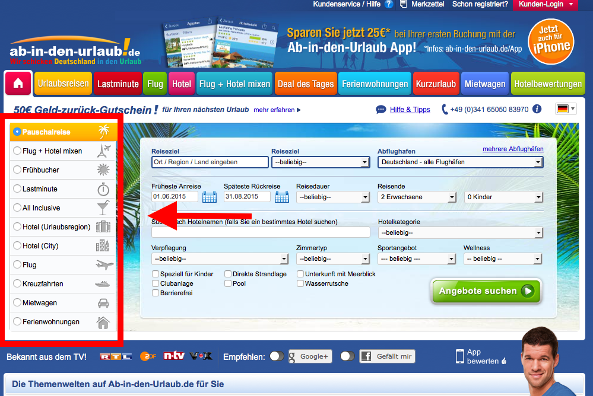The height and width of the screenshot is (396, 593).
Task: Open the Merkzettel notepad icon
Action: point(404,4)
